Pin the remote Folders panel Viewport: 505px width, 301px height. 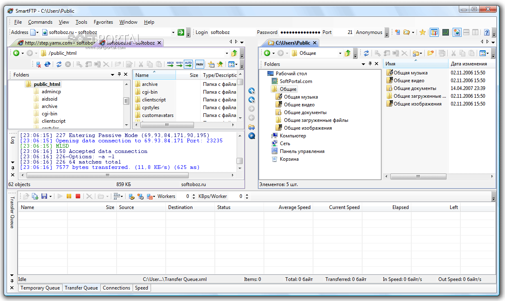pyautogui.click(x=119, y=75)
